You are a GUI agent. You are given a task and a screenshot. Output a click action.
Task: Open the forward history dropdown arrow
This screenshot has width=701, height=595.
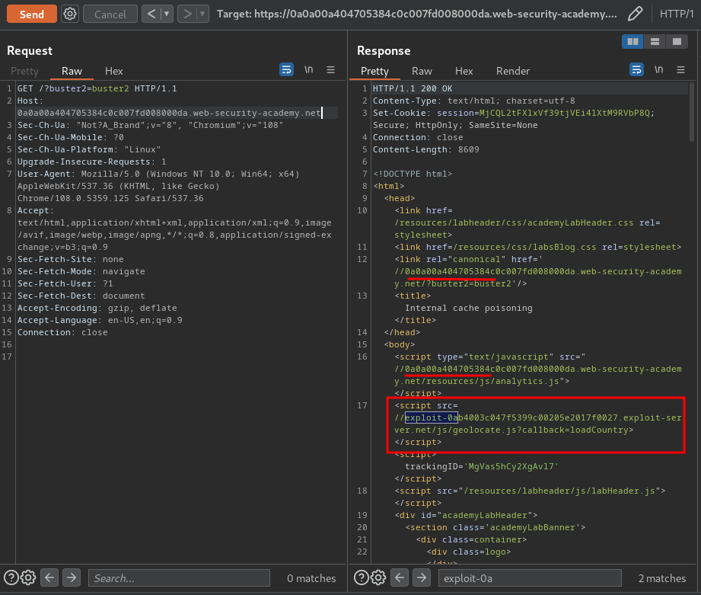(x=202, y=14)
